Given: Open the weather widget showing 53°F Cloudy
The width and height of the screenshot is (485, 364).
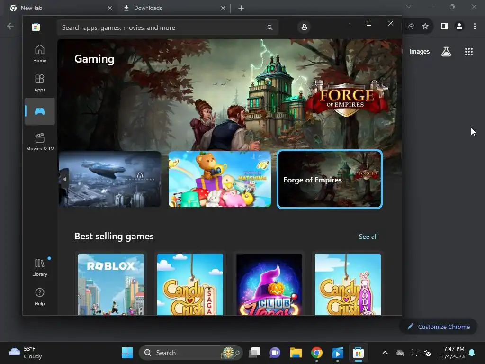Looking at the screenshot, I should (x=26, y=353).
